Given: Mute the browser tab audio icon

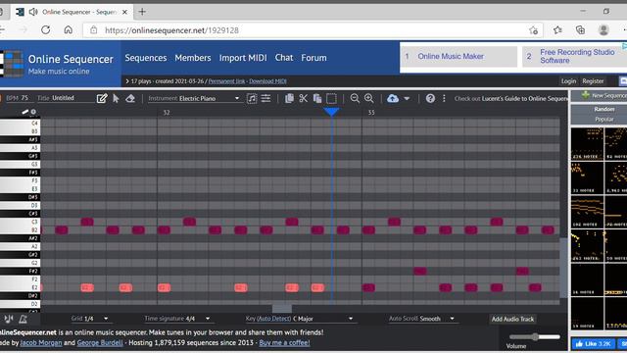Looking at the screenshot, I should pos(33,12).
